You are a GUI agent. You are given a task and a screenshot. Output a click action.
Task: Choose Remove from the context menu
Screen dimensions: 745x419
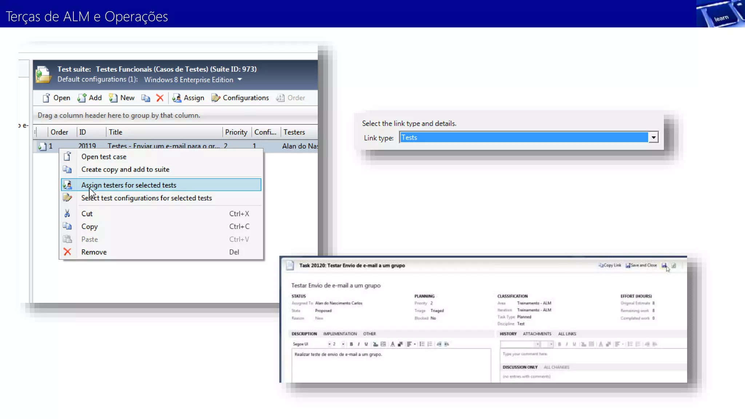[94, 252]
